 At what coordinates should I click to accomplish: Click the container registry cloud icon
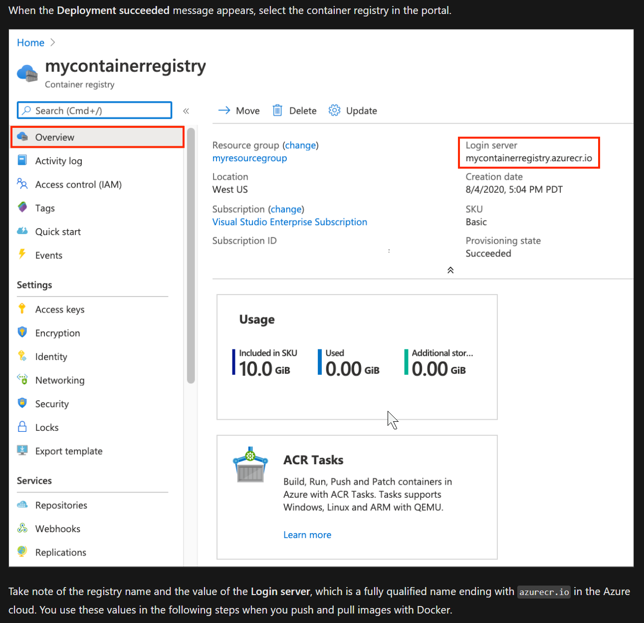point(27,73)
